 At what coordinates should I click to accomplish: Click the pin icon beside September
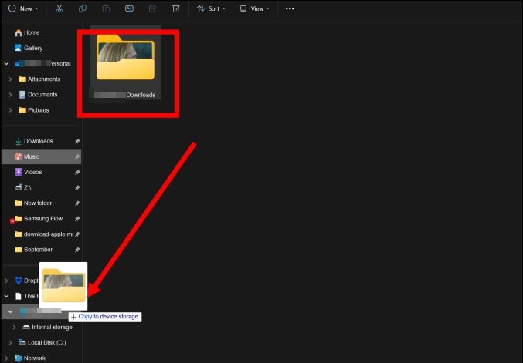[77, 250]
